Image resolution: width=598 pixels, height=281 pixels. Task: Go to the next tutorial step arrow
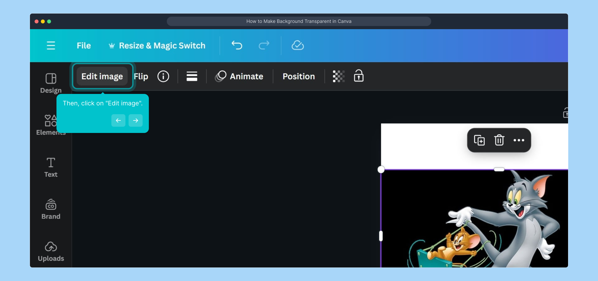(x=136, y=120)
